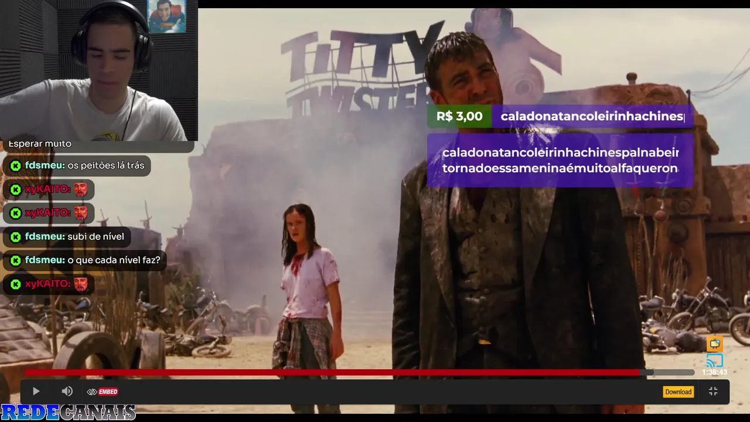The height and width of the screenshot is (422, 750).
Task: Click chat message 'os peitões lá trás'
Action: click(x=106, y=165)
